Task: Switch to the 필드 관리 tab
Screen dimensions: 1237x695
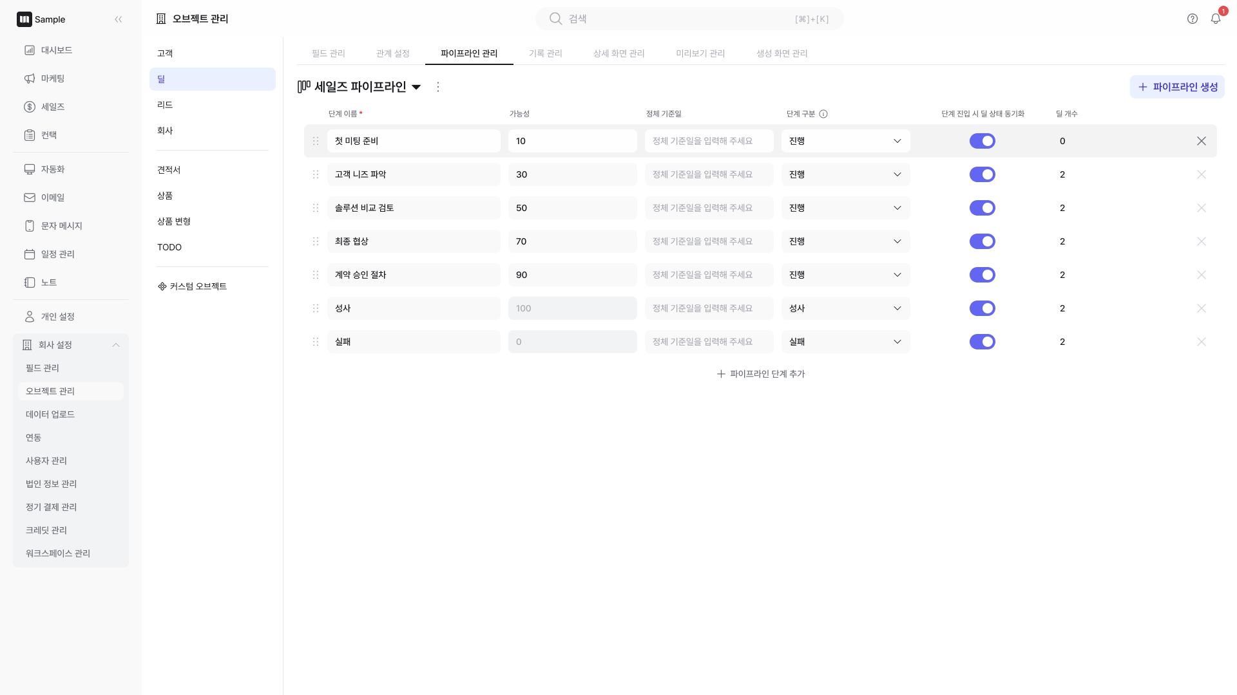Action: pos(329,53)
